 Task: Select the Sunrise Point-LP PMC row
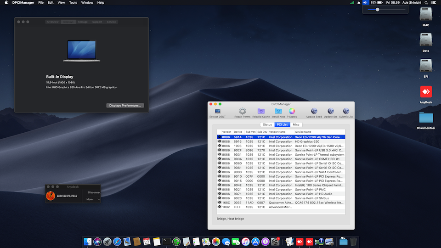coord(281,190)
